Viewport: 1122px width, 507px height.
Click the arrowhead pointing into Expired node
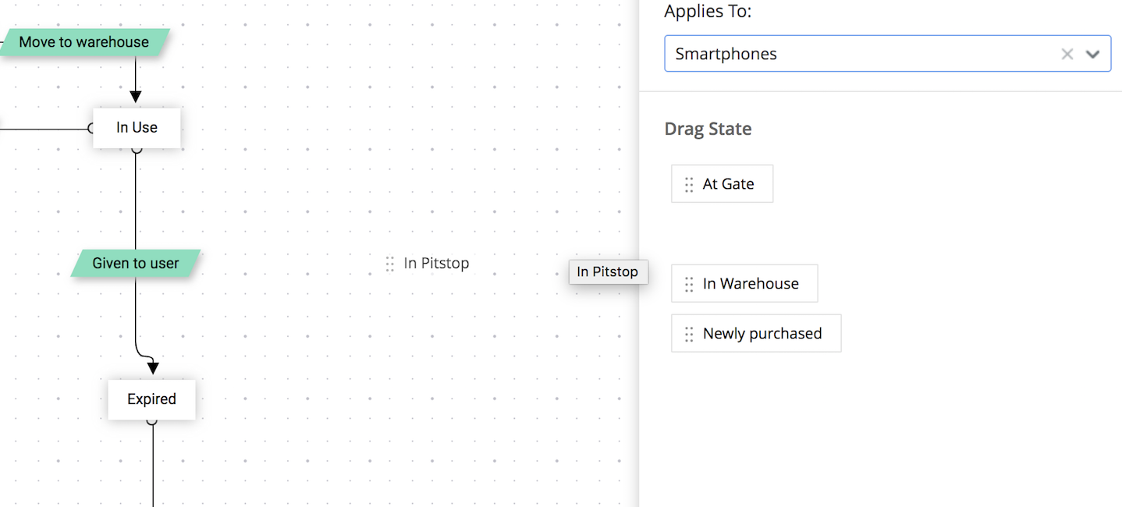152,367
